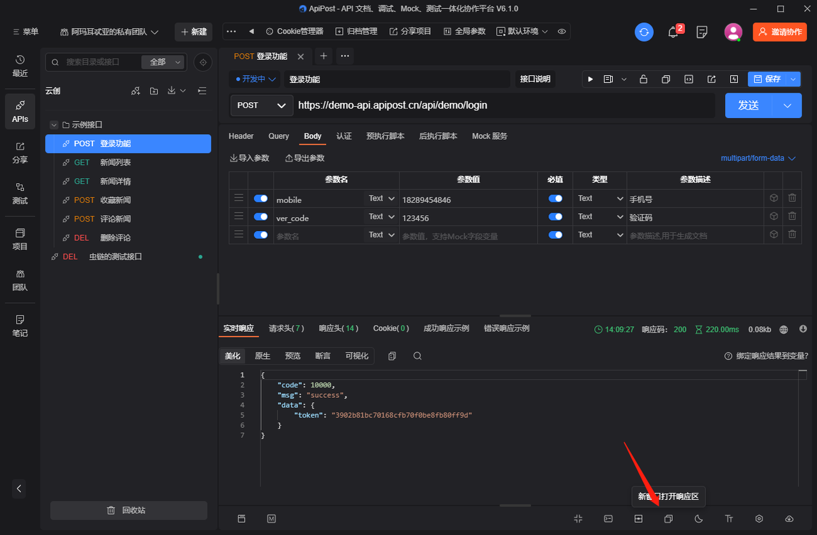Toggle the 必填 switch on the mobile row
The image size is (817, 535).
[x=555, y=199]
